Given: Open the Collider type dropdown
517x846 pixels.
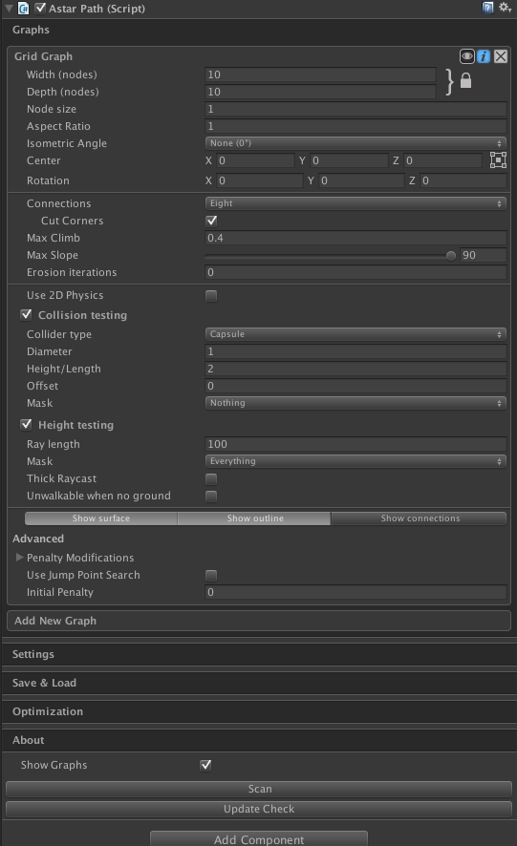Looking at the screenshot, I should [x=355, y=334].
